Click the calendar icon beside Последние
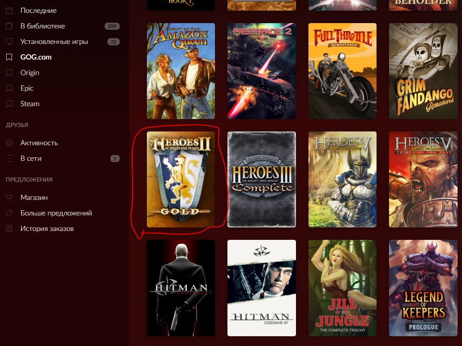 pyautogui.click(x=9, y=11)
